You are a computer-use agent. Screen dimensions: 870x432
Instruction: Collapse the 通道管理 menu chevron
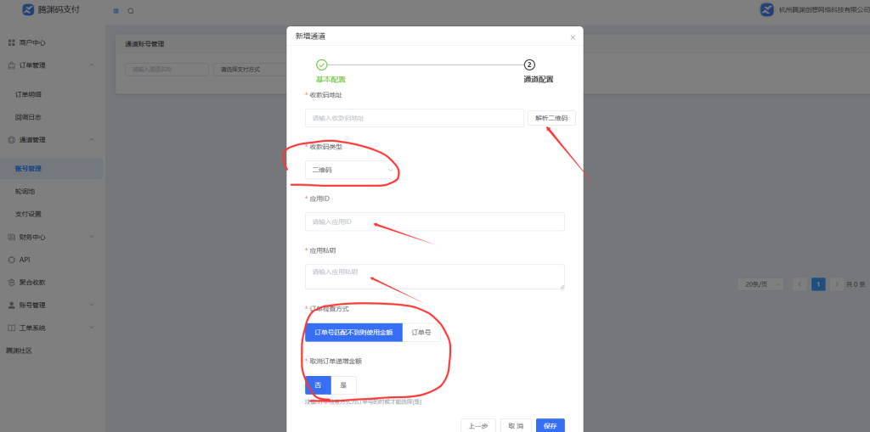92,140
